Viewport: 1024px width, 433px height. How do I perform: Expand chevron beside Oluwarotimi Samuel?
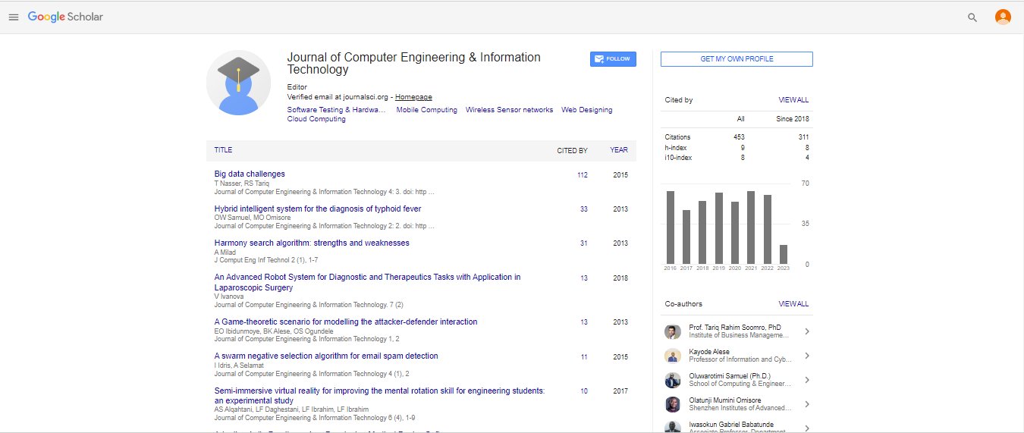pyautogui.click(x=806, y=380)
